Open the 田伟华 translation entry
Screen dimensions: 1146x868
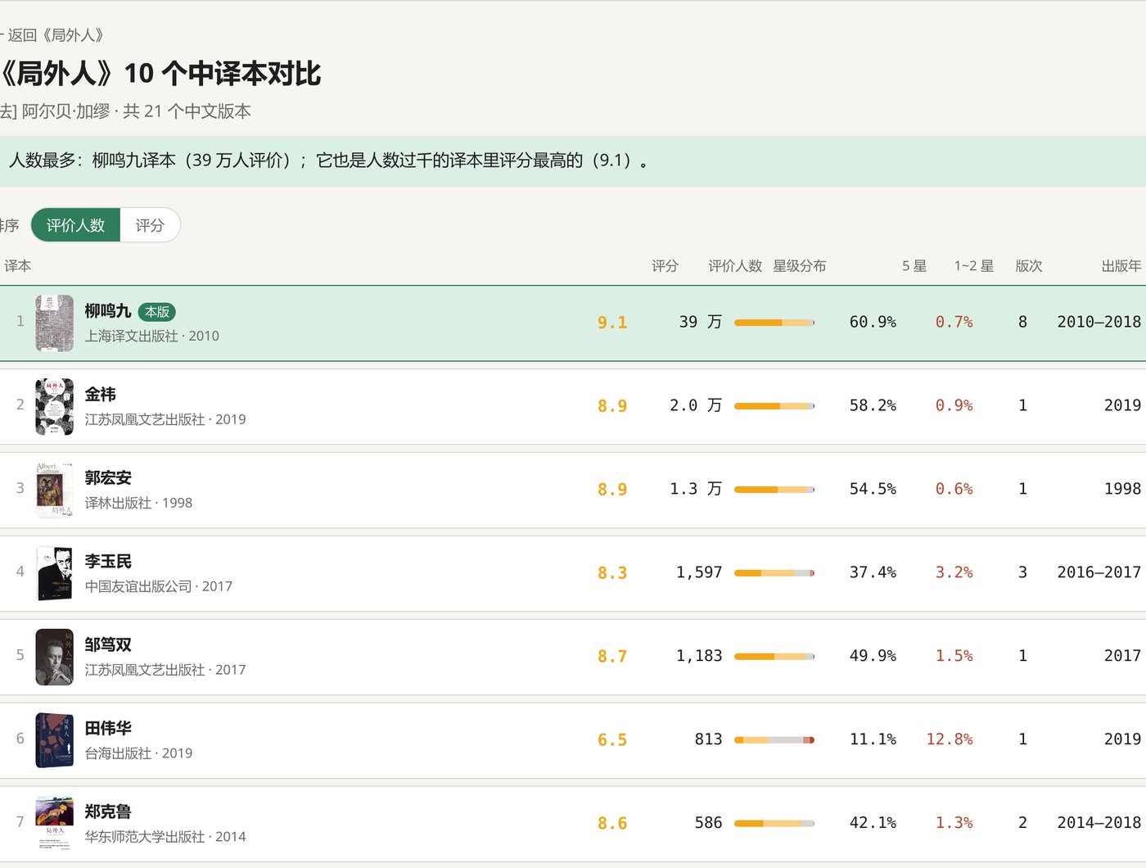point(573,741)
